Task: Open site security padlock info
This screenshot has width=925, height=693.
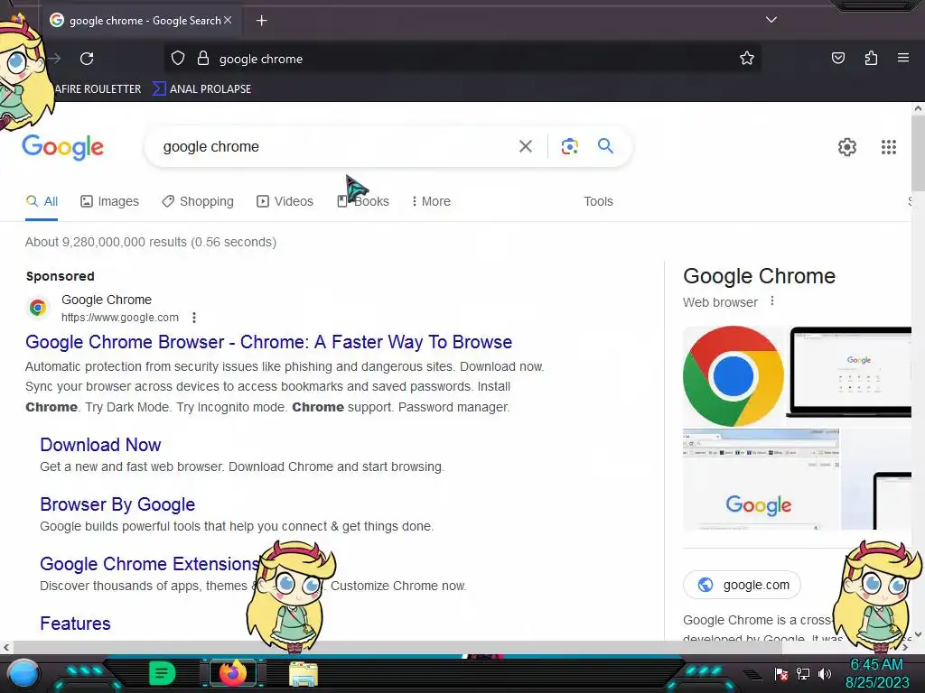Action: [203, 59]
